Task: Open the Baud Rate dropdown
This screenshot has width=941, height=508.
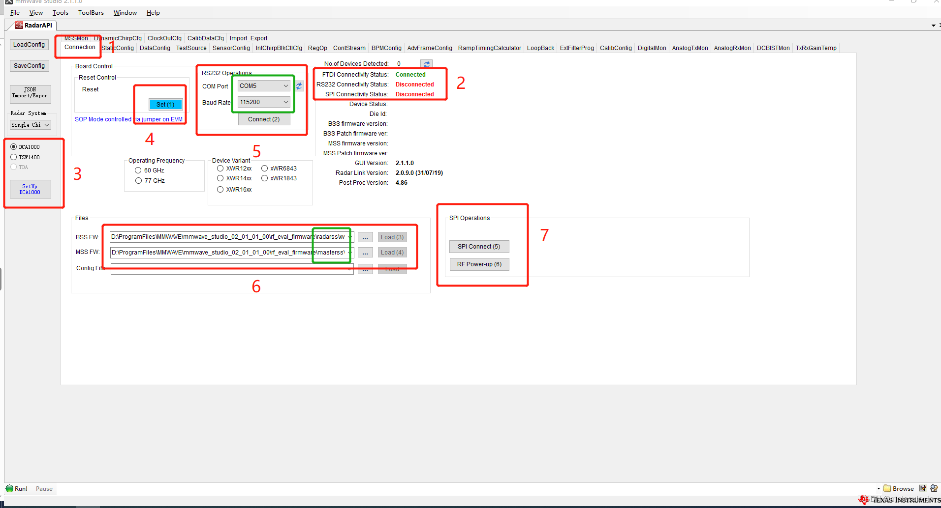Action: 285,102
